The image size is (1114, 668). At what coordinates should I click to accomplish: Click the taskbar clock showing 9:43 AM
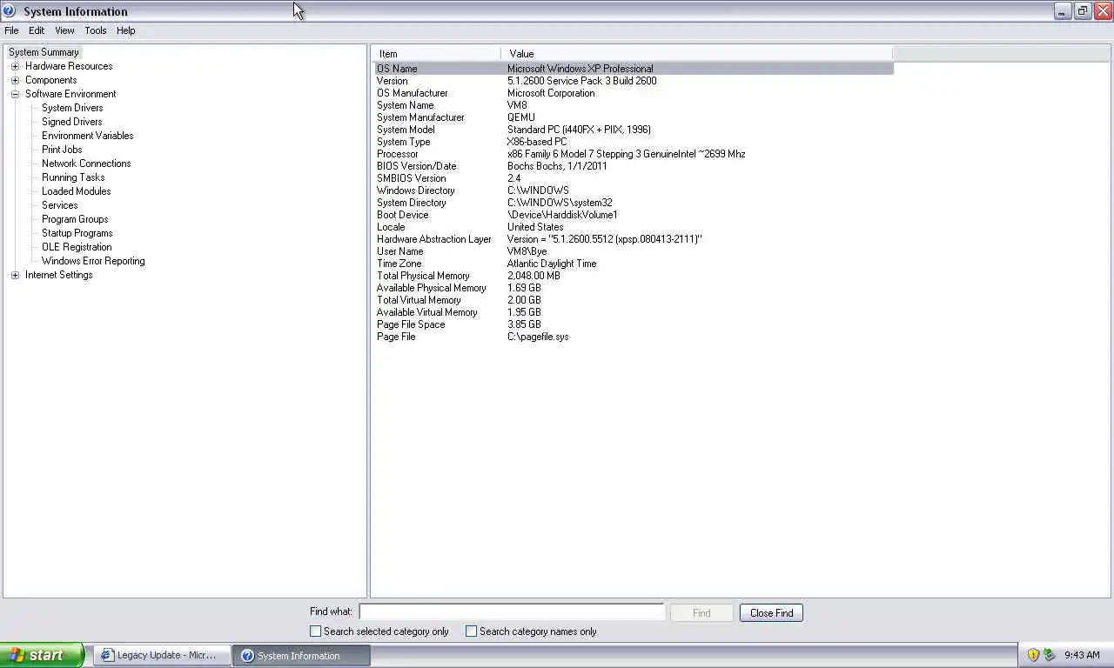click(x=1082, y=655)
